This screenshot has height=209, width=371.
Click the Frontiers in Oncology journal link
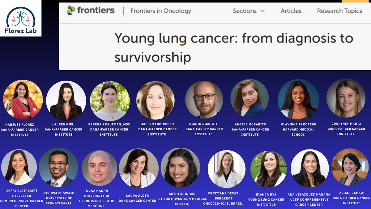point(161,11)
